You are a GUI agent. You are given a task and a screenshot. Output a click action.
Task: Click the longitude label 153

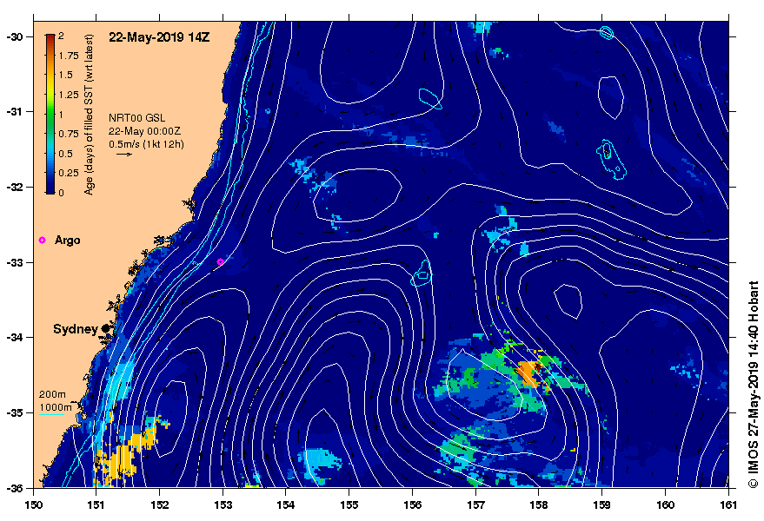click(223, 505)
